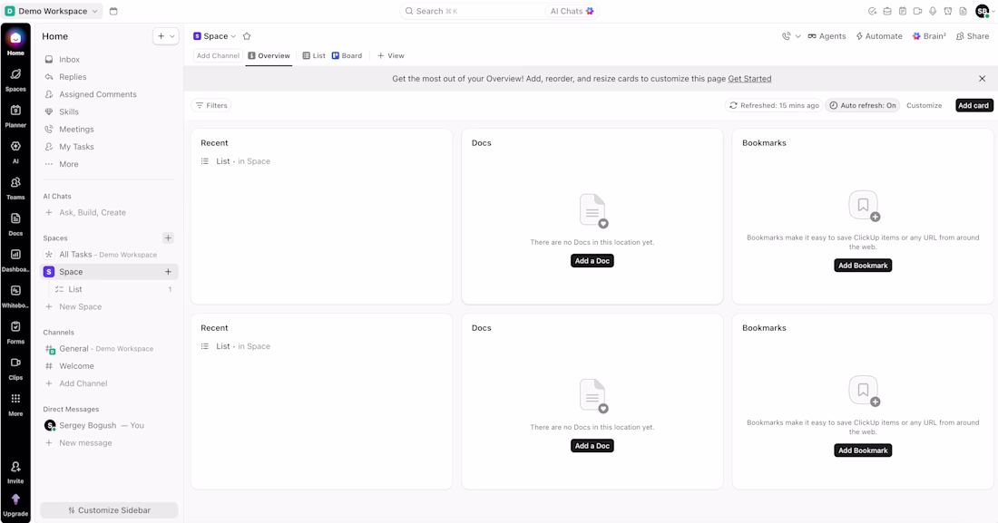Open the plus create dropdown beside Home
The height and width of the screenshot is (523, 998).
coord(165,36)
